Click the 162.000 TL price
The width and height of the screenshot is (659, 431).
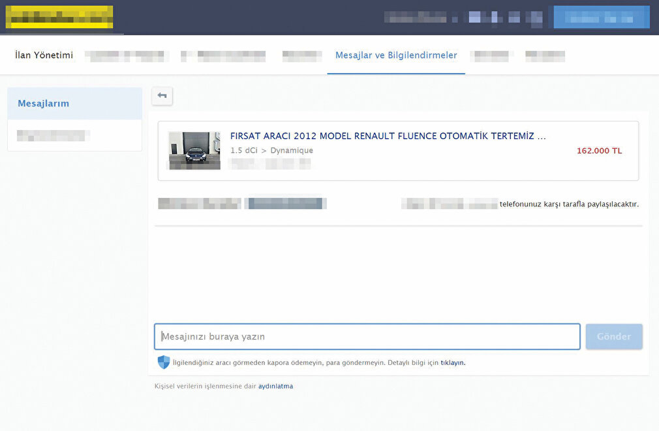click(x=599, y=151)
